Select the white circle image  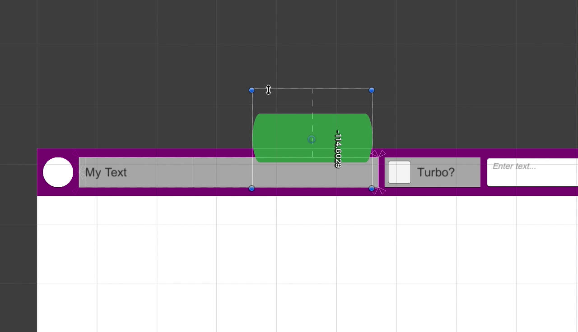58,172
